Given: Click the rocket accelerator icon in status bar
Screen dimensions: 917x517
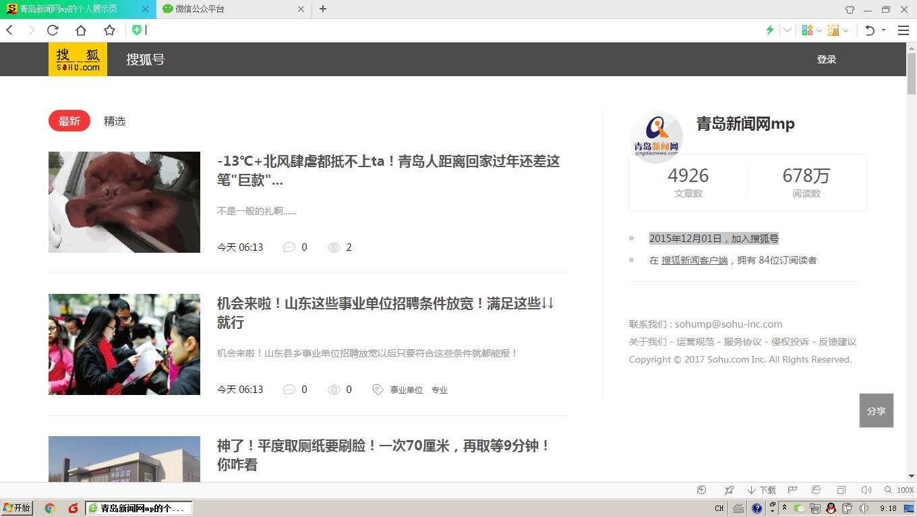Looking at the screenshot, I should pos(729,490).
